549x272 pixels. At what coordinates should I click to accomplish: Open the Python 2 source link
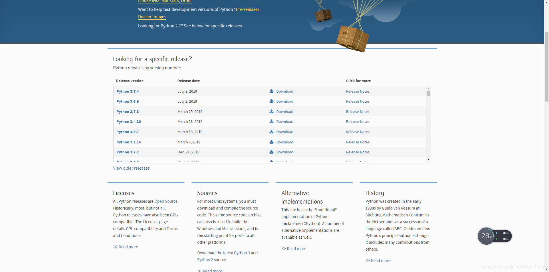coord(205,260)
